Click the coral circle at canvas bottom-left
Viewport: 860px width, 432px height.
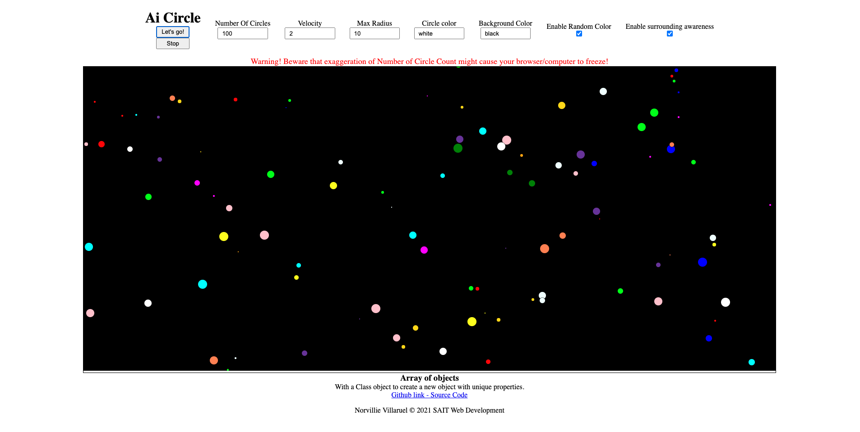214,360
